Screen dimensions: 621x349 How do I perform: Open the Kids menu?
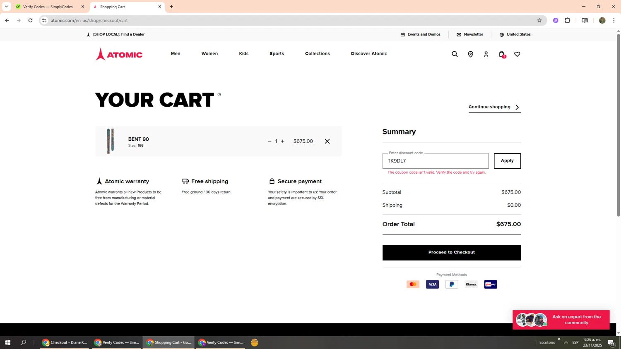pyautogui.click(x=244, y=54)
